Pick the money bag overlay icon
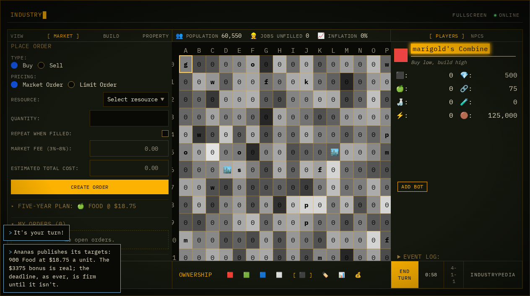Image resolution: width=530 pixels, height=296 pixels. 358,275
